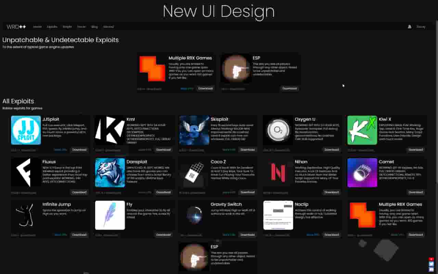The width and height of the screenshot is (438, 274).
Task: Click the featured Multiple RBX Games orange icon
Action: coord(152,68)
